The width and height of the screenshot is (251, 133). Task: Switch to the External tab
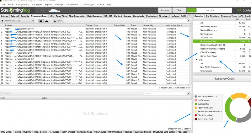(x=14, y=16)
